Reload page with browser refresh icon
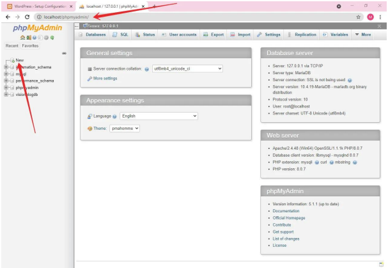Screen dimensions: 388x268 coord(27,17)
